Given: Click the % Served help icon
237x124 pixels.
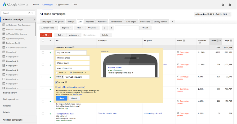Looking at the screenshot, I should 199,43.
